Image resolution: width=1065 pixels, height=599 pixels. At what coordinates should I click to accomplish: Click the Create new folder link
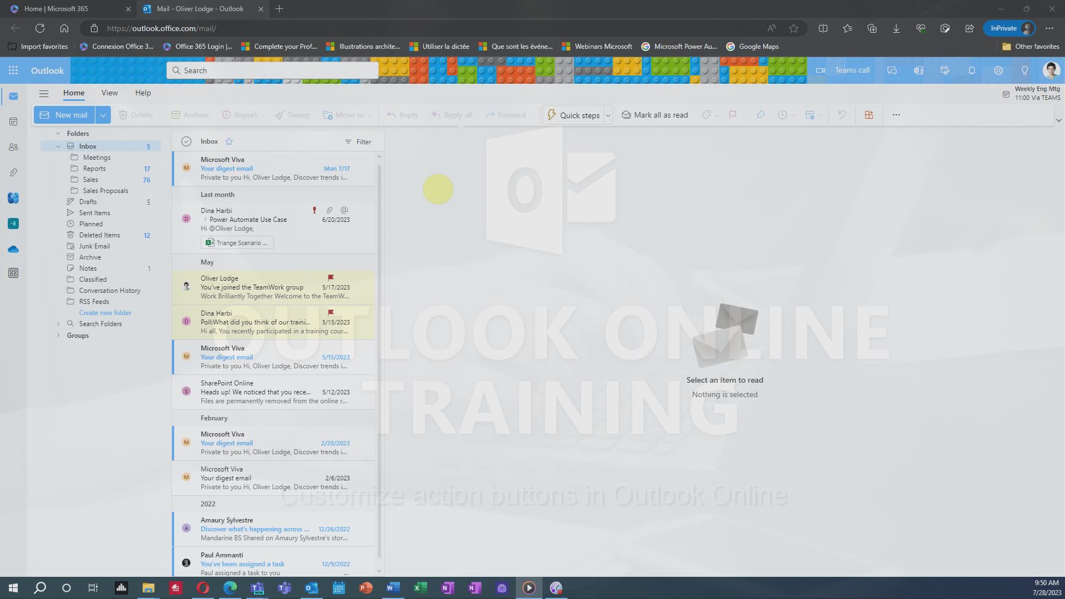pos(105,313)
